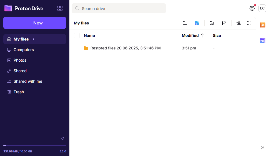
Task: Select My files in sidebar
Action: 35,39
